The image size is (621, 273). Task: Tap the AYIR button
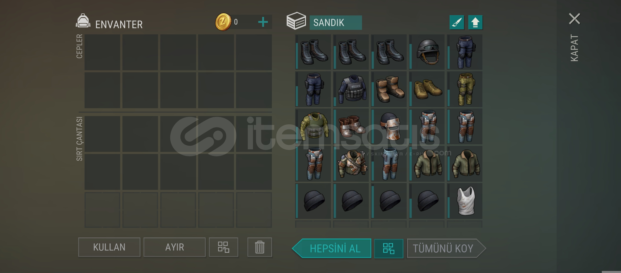pos(174,247)
